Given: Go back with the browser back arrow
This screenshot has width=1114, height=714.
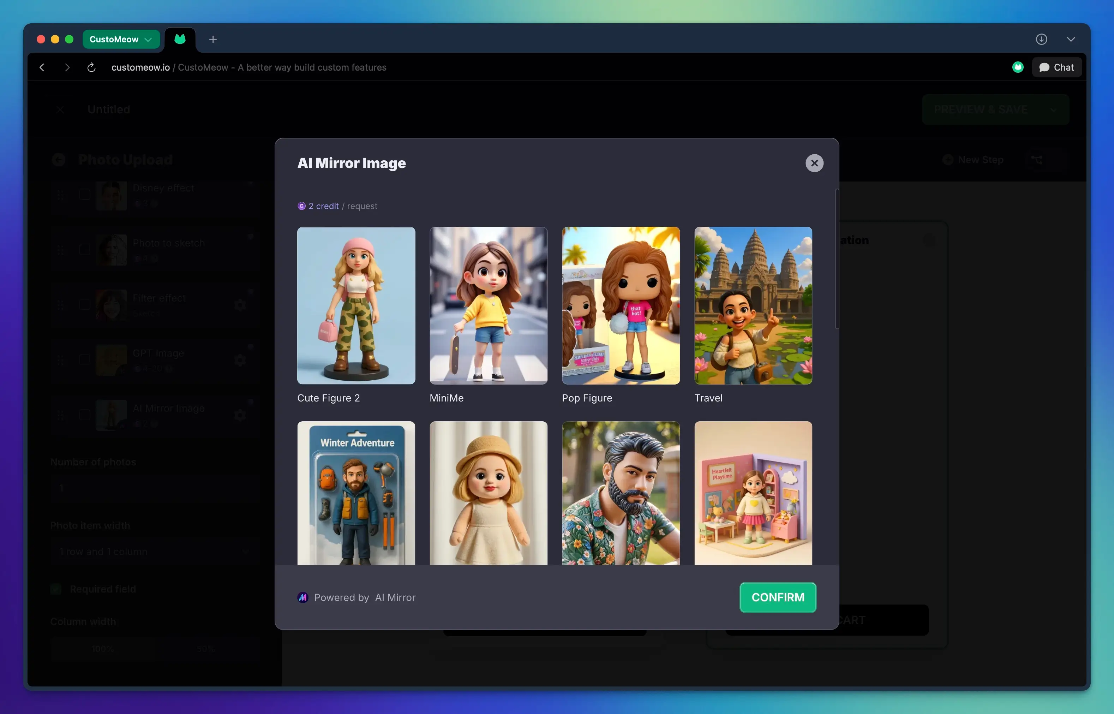Looking at the screenshot, I should pos(42,67).
